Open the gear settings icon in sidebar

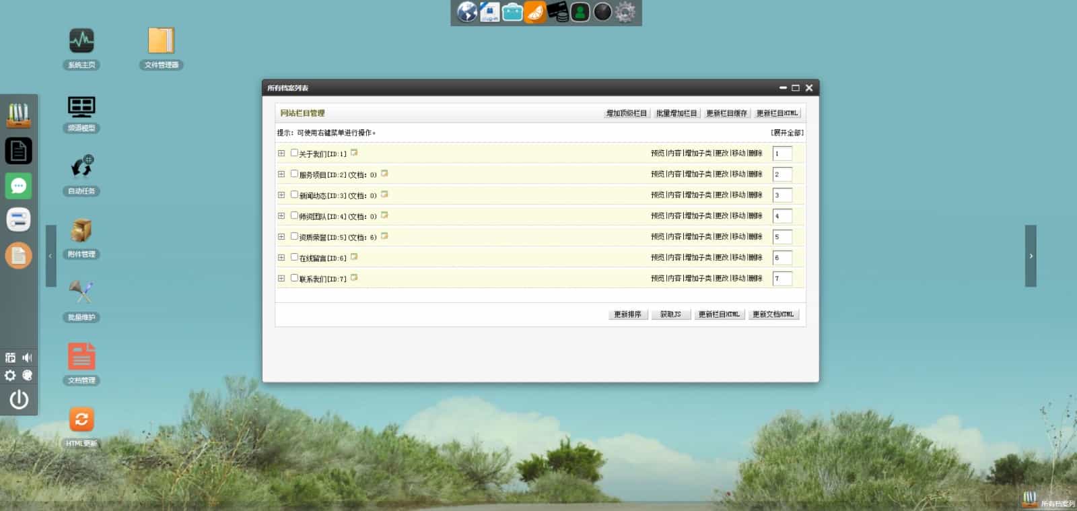[x=10, y=376]
